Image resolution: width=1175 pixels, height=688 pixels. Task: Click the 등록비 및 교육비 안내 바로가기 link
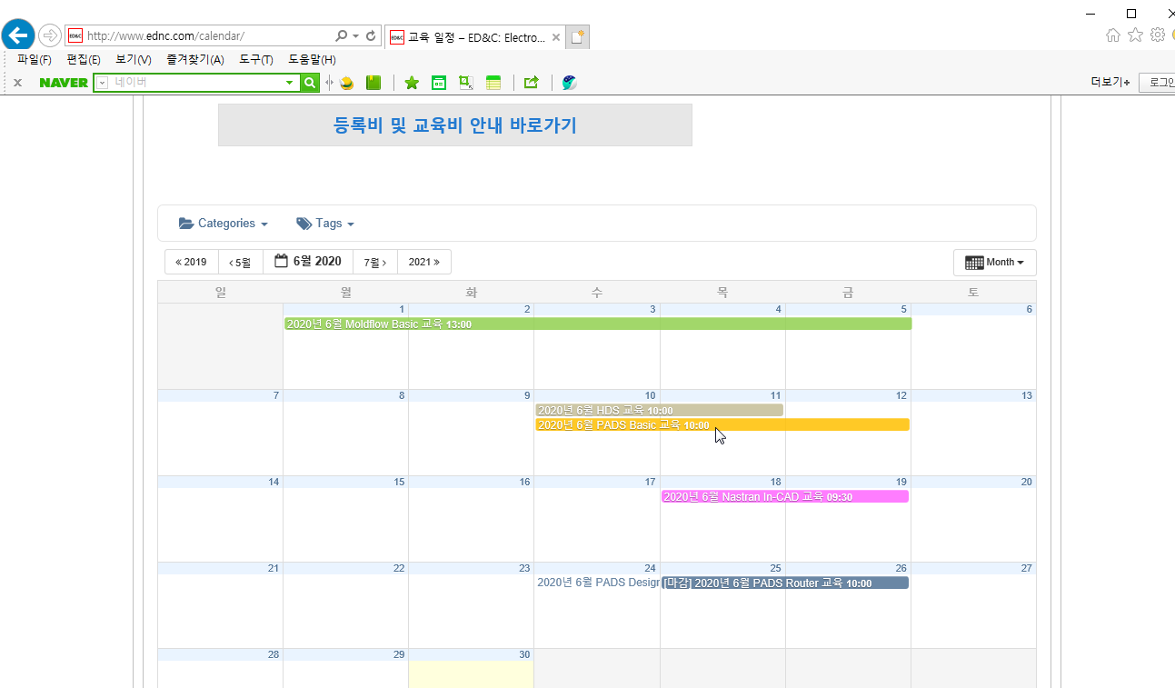pyautogui.click(x=454, y=125)
